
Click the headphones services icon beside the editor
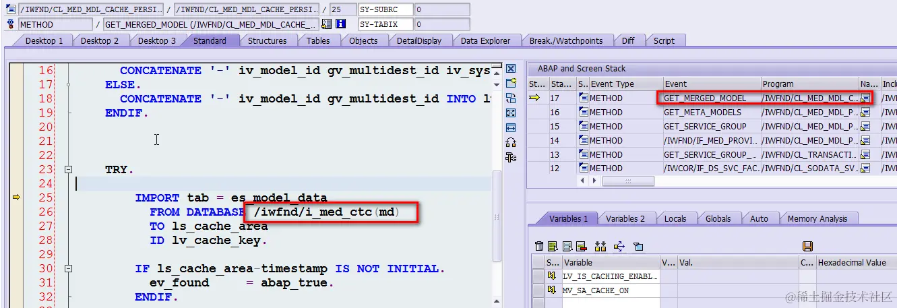511,142
